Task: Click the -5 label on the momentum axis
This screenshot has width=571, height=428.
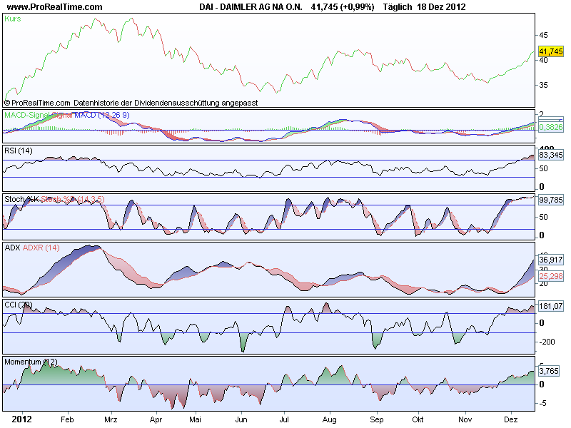Action: click(x=542, y=403)
